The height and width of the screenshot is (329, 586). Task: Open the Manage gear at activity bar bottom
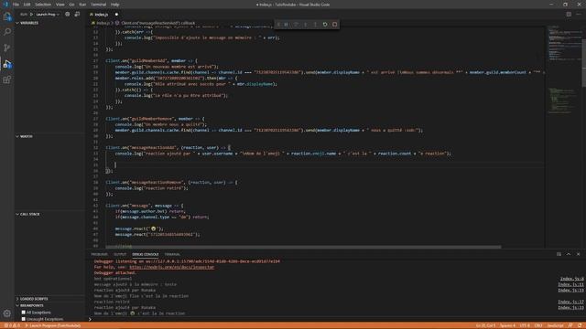tap(7, 313)
